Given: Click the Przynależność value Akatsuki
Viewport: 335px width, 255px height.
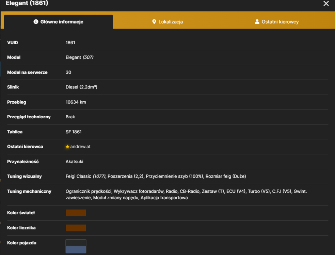Looking at the screenshot, I should tap(74, 161).
